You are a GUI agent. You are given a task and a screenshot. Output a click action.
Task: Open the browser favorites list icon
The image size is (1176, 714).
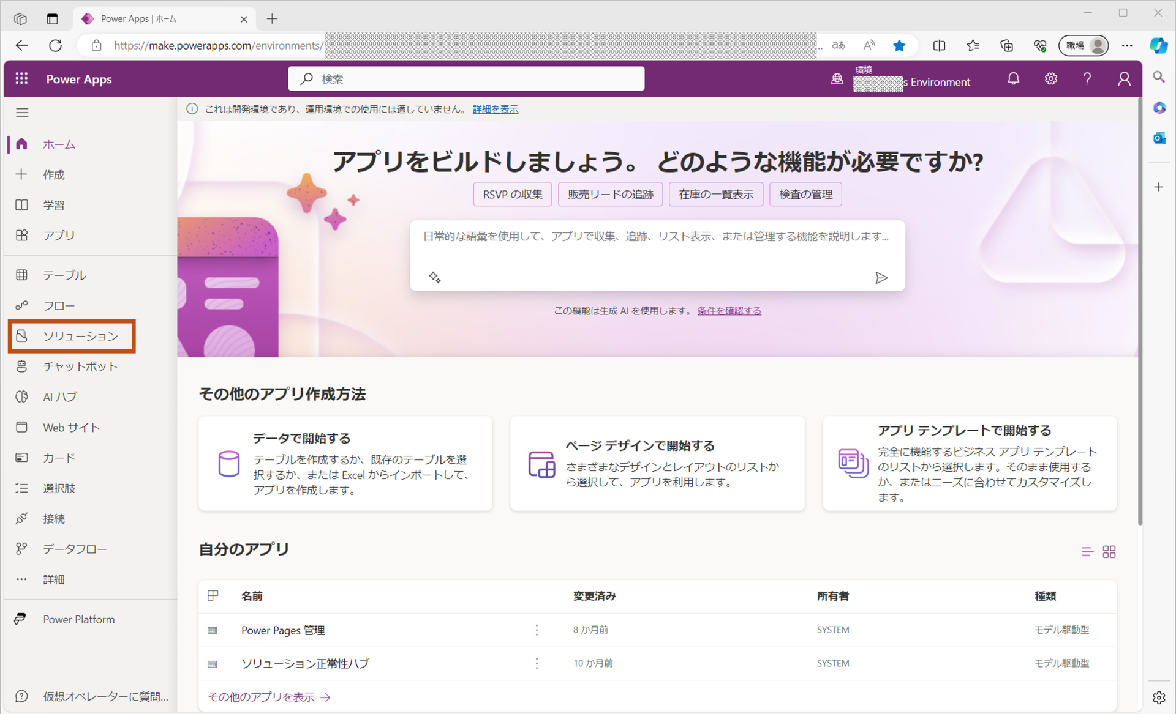click(973, 45)
